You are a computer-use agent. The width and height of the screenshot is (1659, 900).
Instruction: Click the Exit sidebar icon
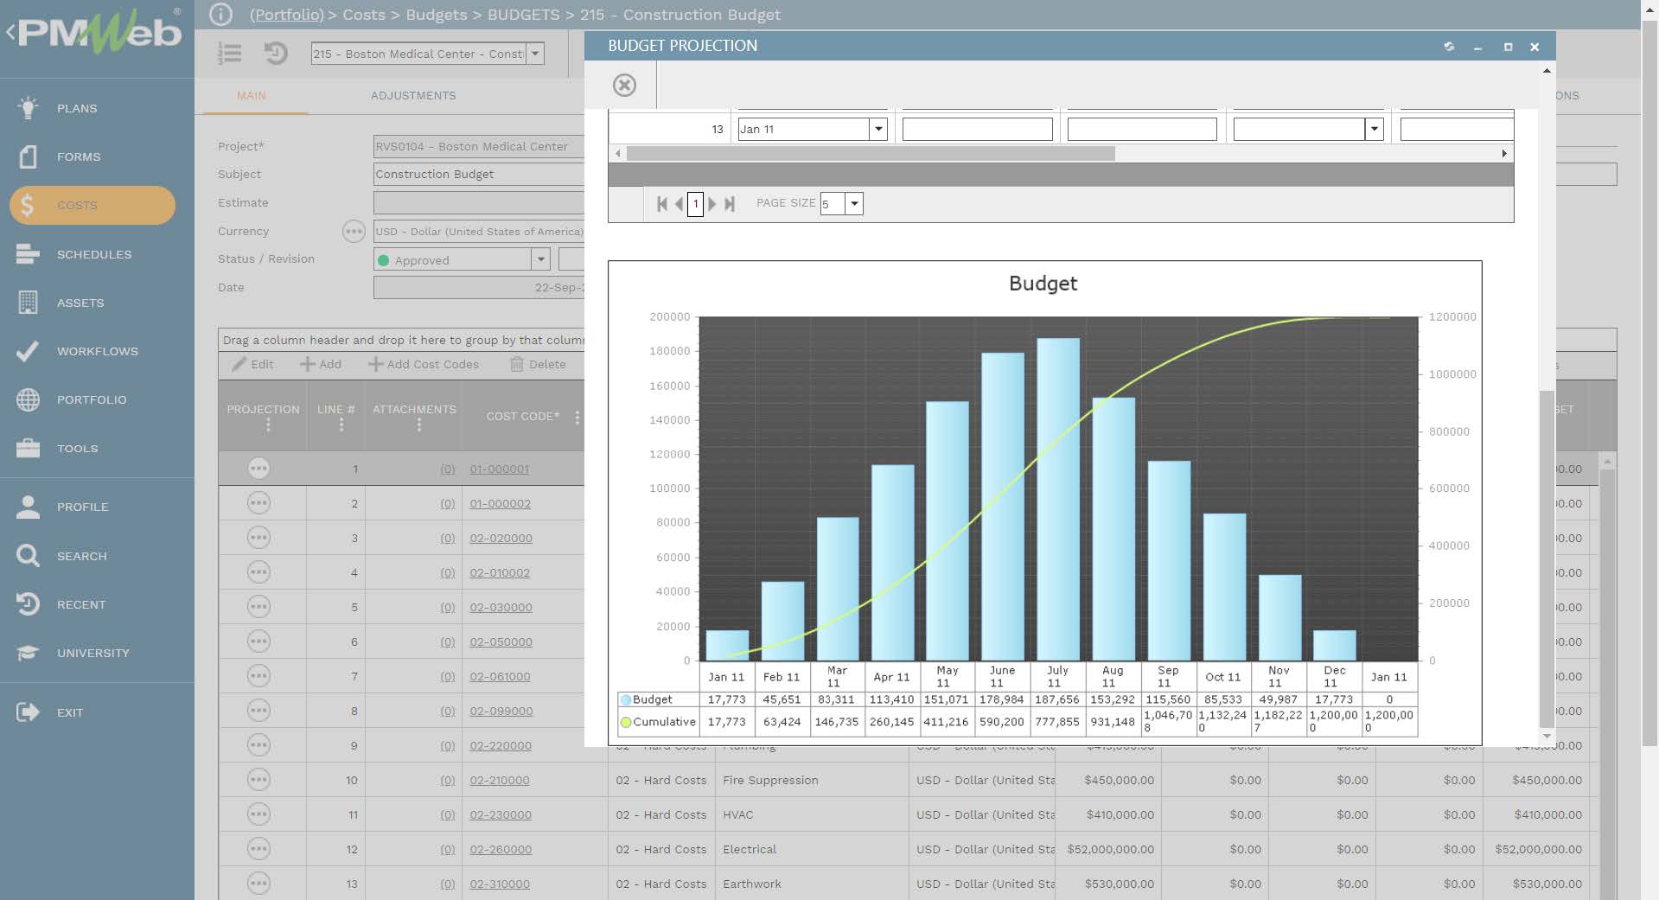pyautogui.click(x=29, y=712)
